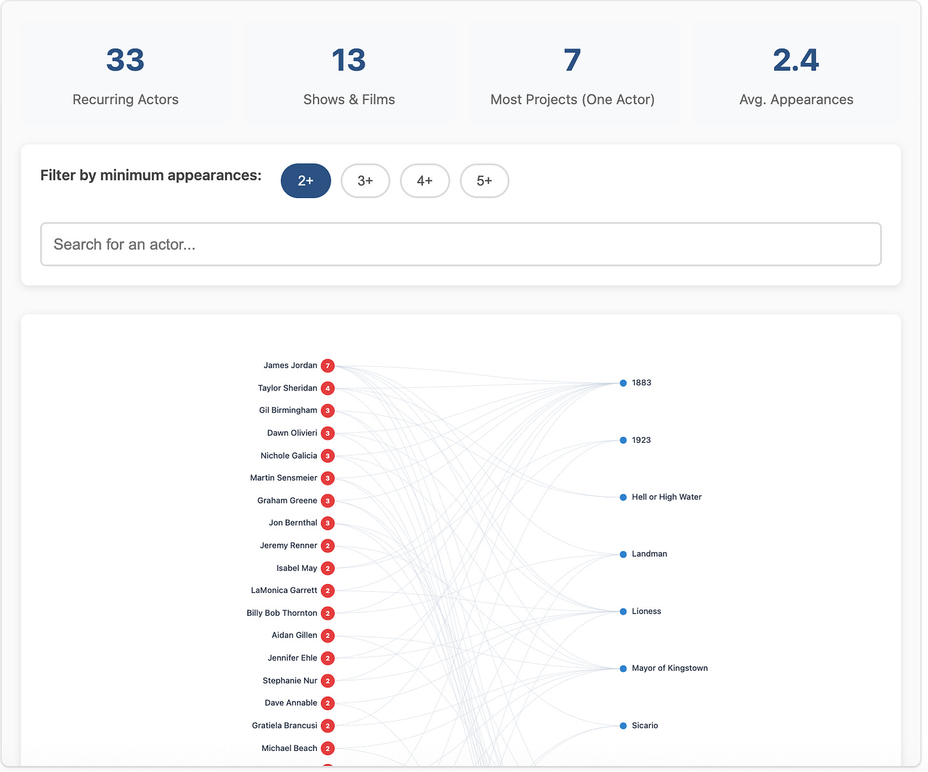Click Graham Greene's red count node
The width and height of the screenshot is (928, 772).
click(328, 501)
